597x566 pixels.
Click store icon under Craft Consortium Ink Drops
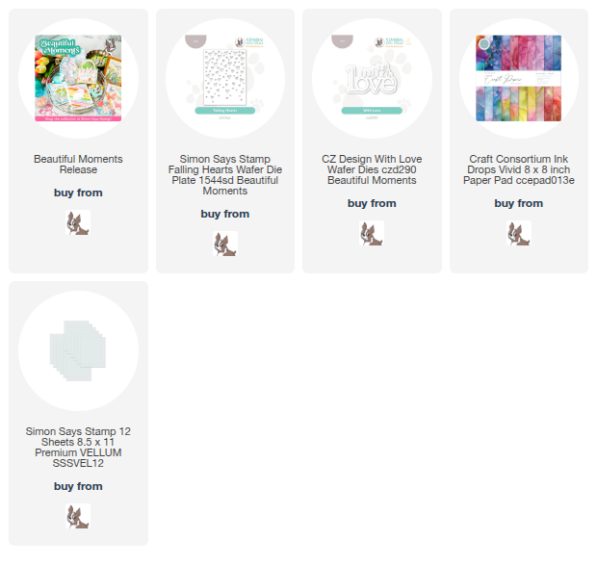[519, 233]
